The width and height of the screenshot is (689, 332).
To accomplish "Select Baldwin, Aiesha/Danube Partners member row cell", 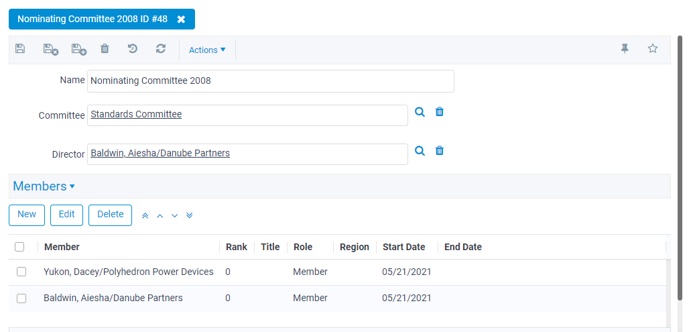I will (113, 298).
